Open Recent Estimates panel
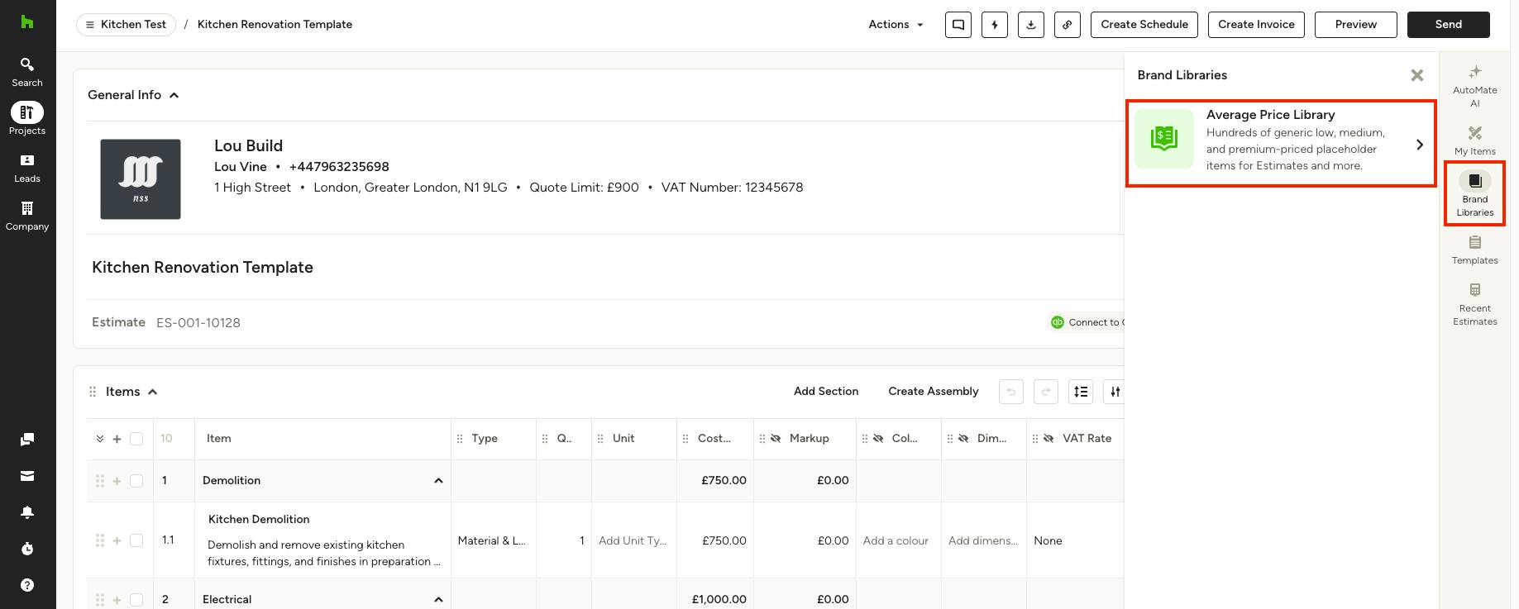Image resolution: width=1519 pixels, height=609 pixels. click(1474, 304)
